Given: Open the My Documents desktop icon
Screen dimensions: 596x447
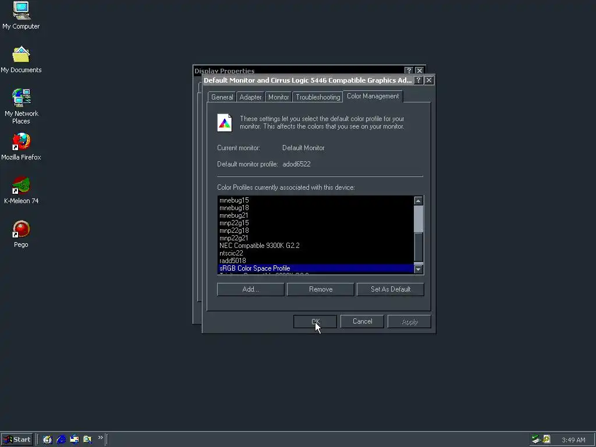Looking at the screenshot, I should (21, 59).
